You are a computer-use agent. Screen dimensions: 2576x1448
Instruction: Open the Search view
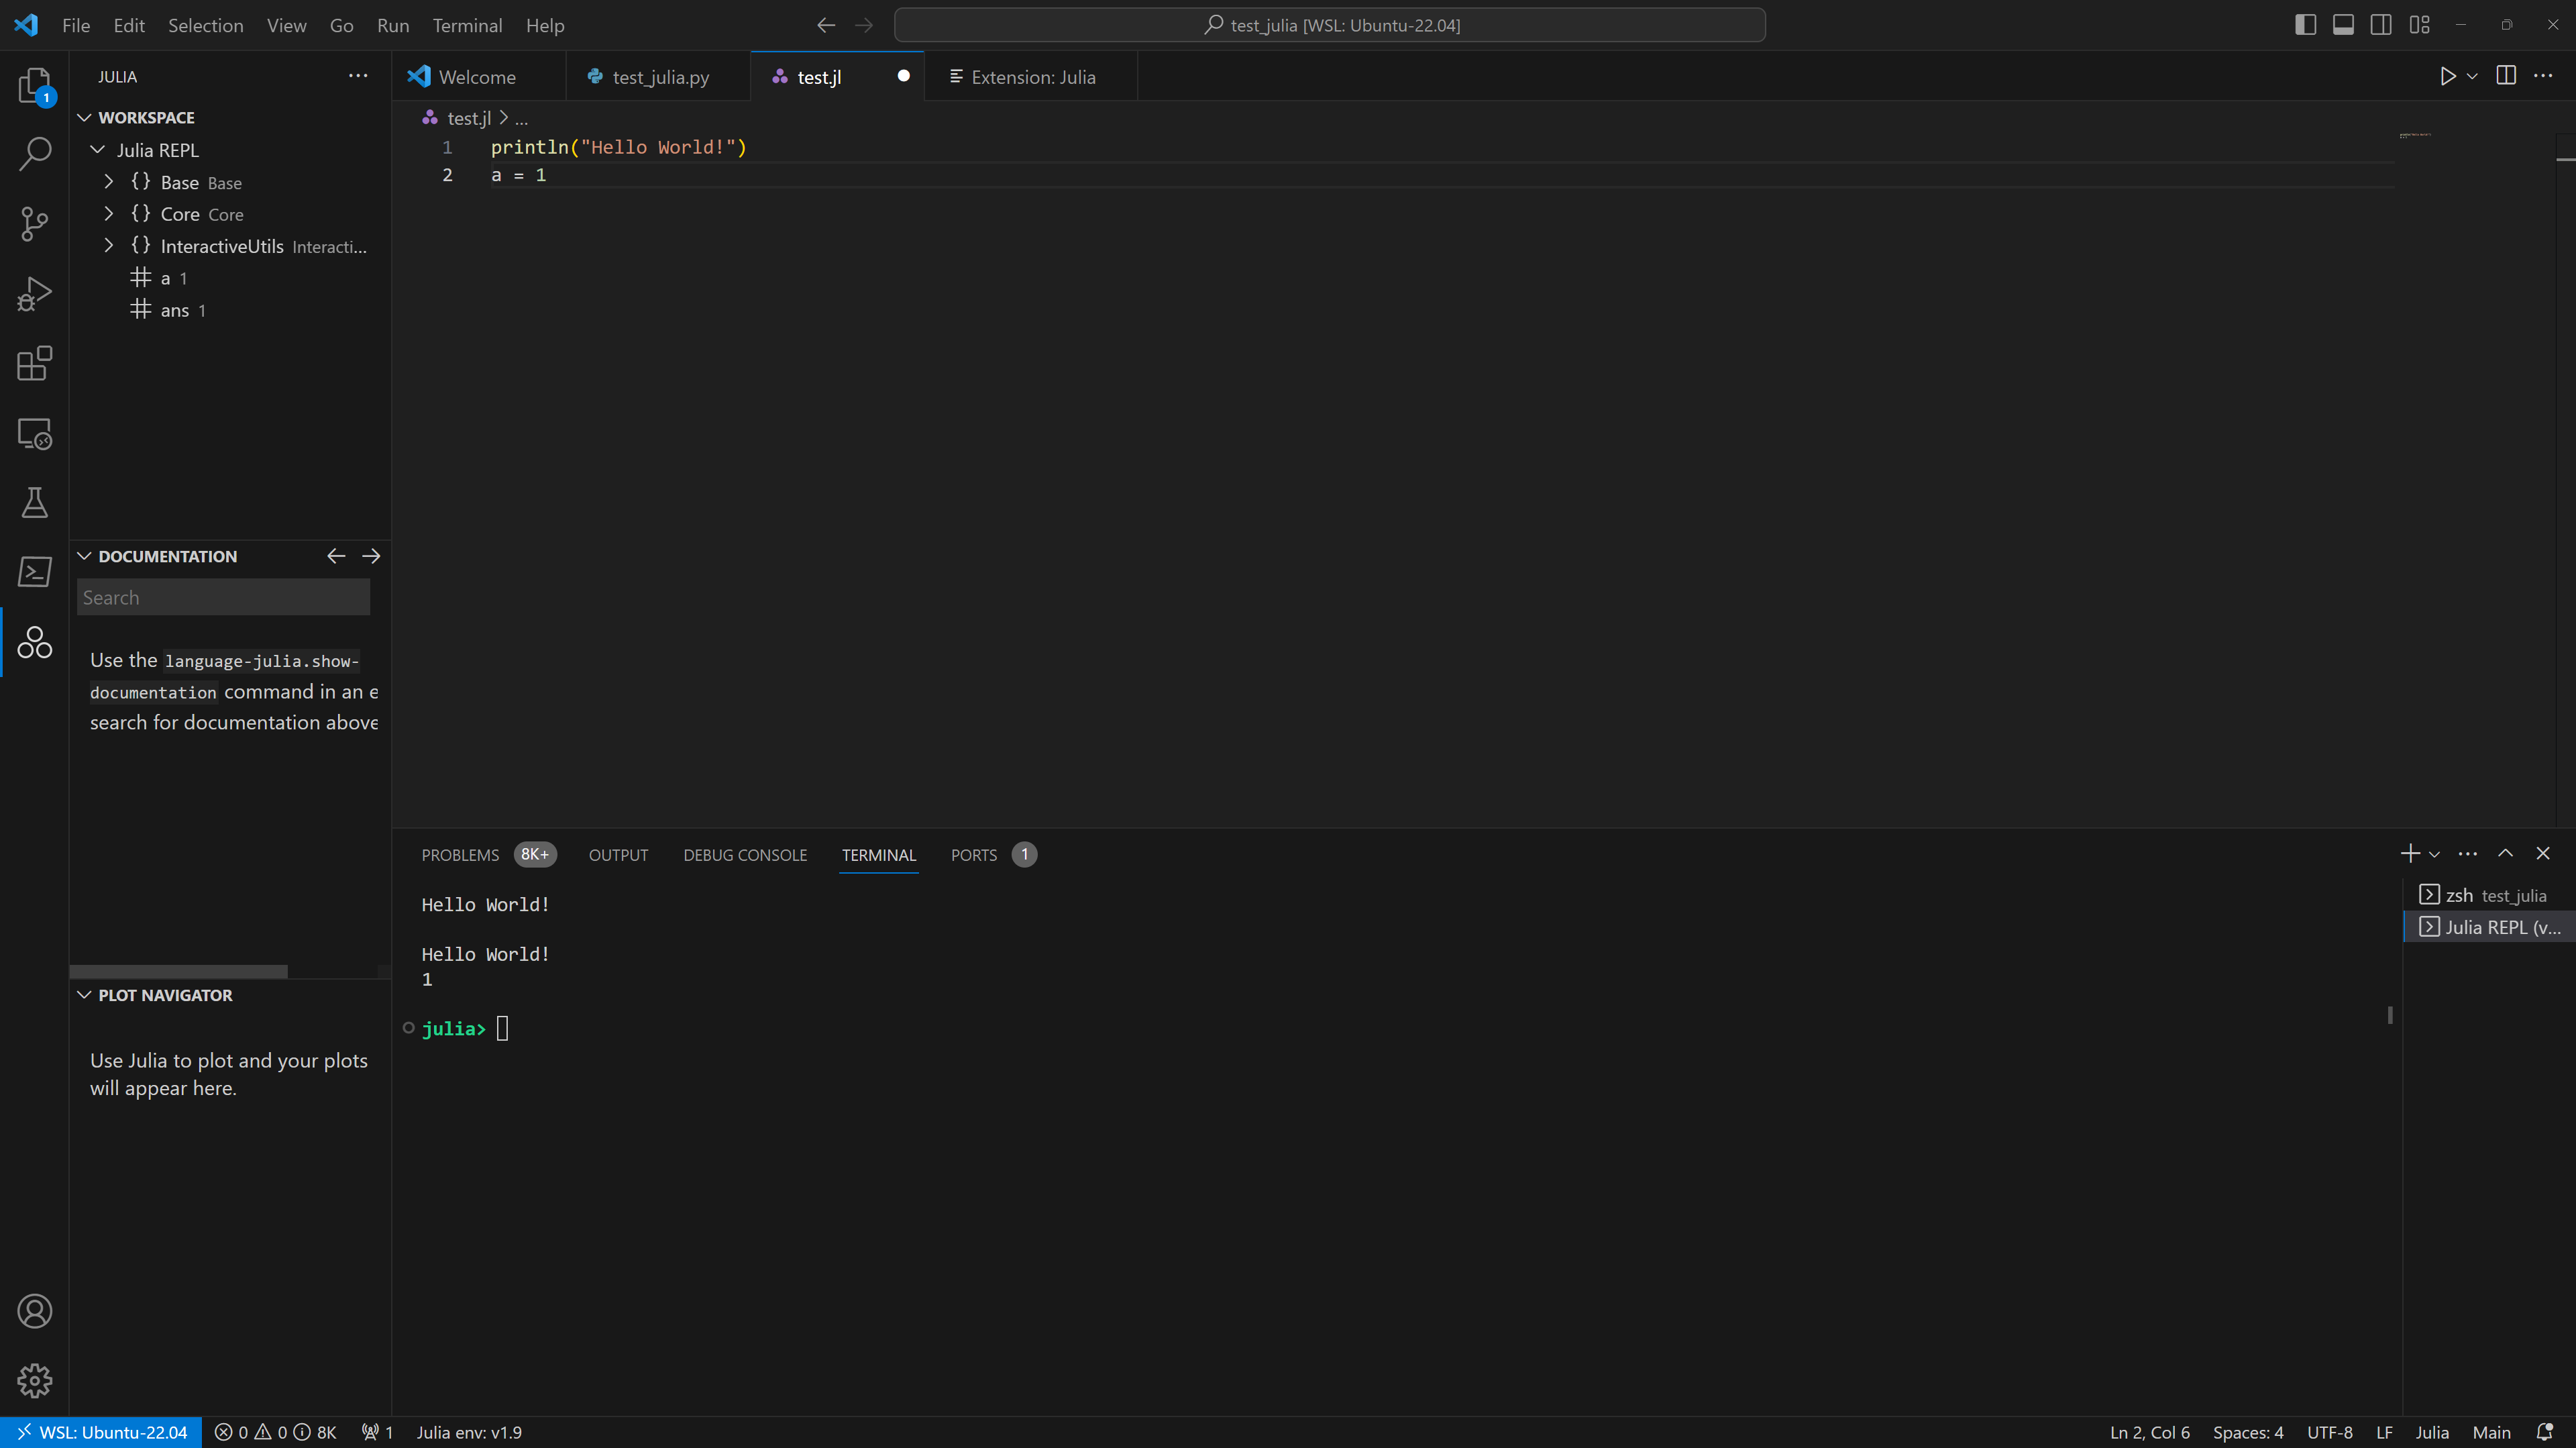click(35, 154)
